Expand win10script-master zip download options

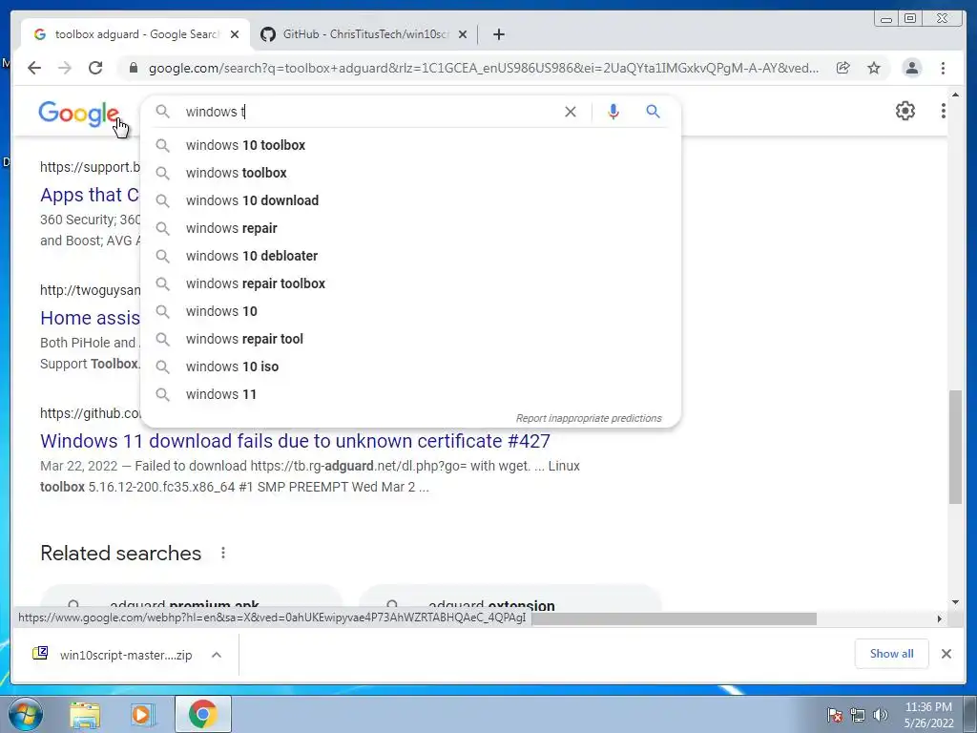[217, 655]
